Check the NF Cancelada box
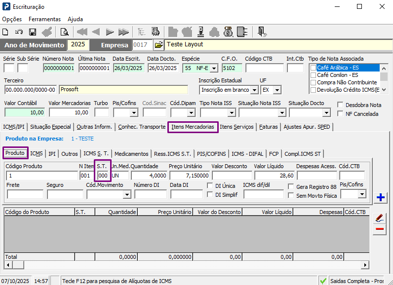 [x=340, y=114]
